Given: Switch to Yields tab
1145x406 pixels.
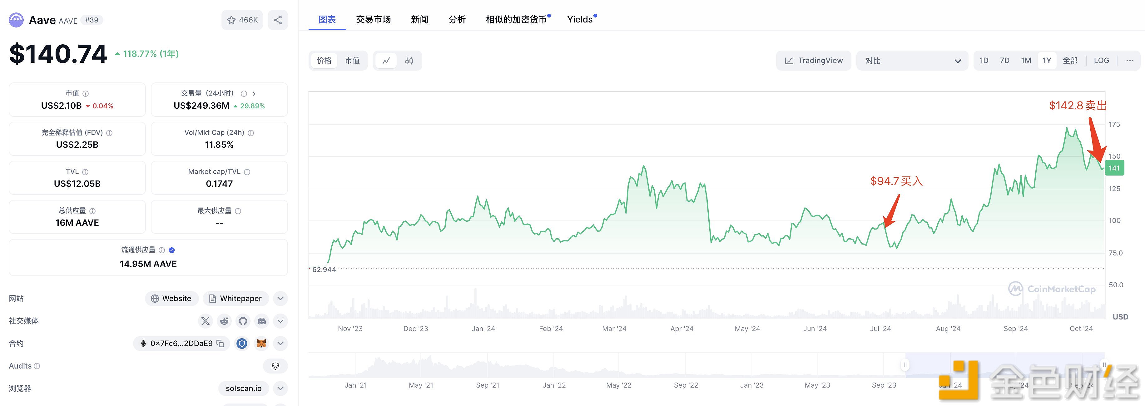Looking at the screenshot, I should [580, 20].
